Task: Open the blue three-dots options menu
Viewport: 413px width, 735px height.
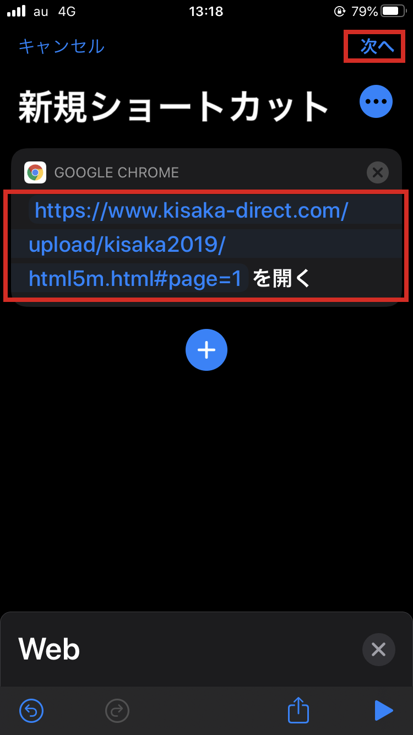Action: pos(376,101)
